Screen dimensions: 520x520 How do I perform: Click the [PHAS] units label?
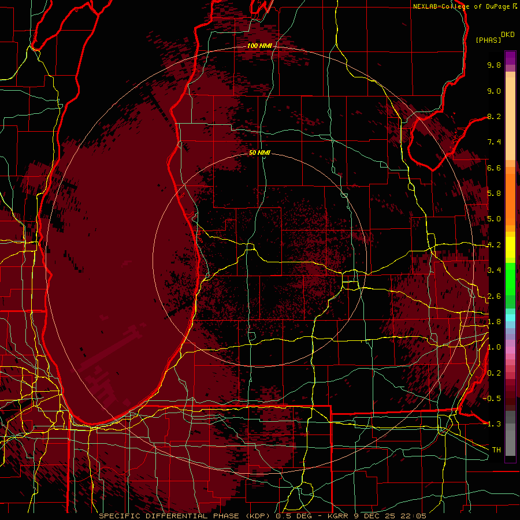(x=488, y=40)
